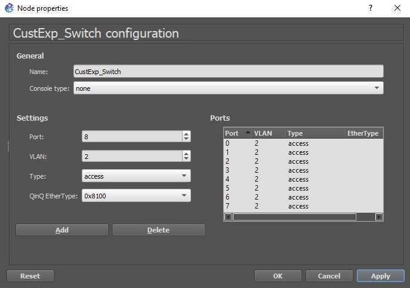The image size is (410, 288).
Task: Select port 2 row in Ports table
Action: 303,161
